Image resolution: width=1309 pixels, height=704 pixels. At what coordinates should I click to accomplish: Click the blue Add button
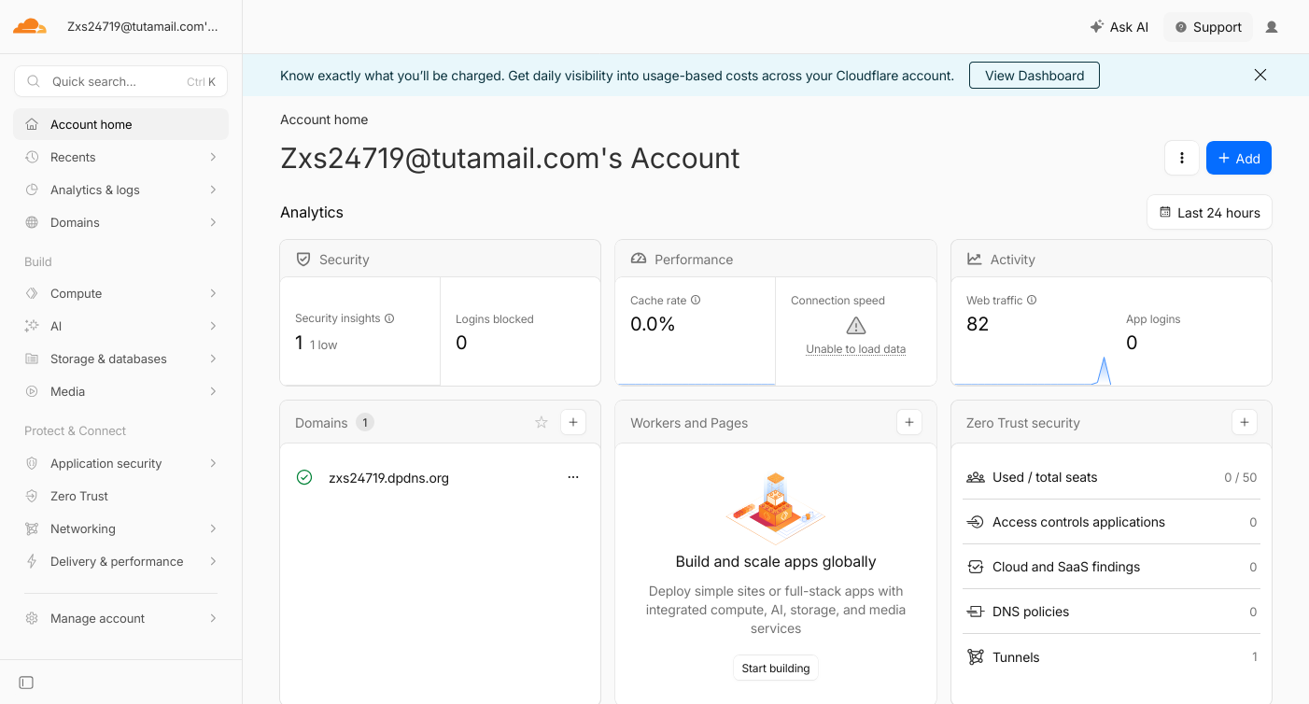(1239, 158)
